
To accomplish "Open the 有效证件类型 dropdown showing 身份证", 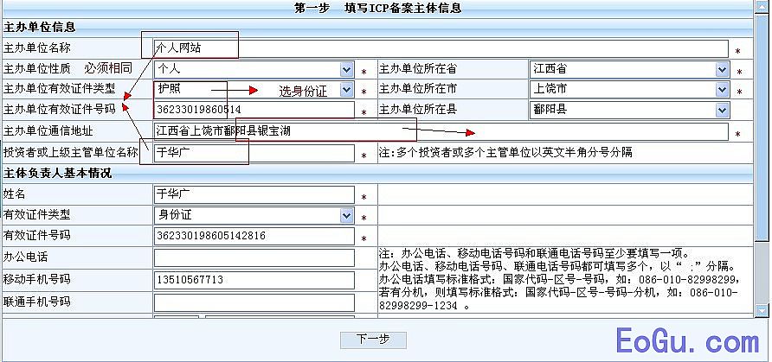I will (x=254, y=215).
